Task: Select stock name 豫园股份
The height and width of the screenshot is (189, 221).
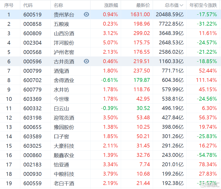Action: 64,127
